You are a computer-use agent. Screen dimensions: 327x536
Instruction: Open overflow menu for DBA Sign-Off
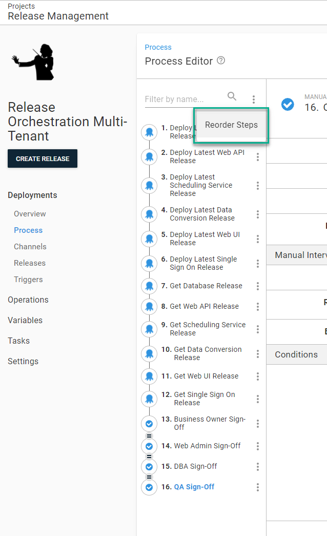point(258,467)
